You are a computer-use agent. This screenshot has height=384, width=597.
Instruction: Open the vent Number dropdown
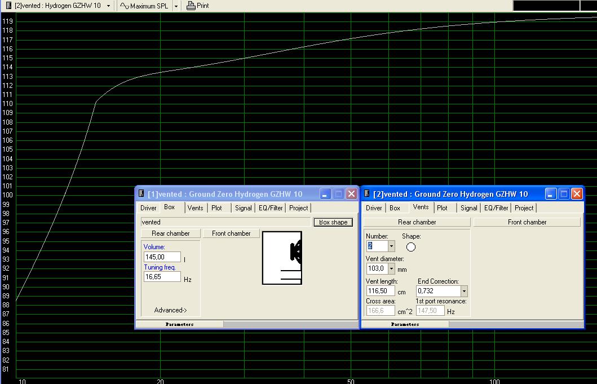pyautogui.click(x=391, y=246)
